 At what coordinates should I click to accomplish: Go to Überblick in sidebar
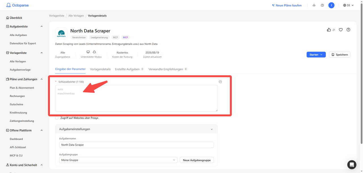pyautogui.click(x=14, y=18)
